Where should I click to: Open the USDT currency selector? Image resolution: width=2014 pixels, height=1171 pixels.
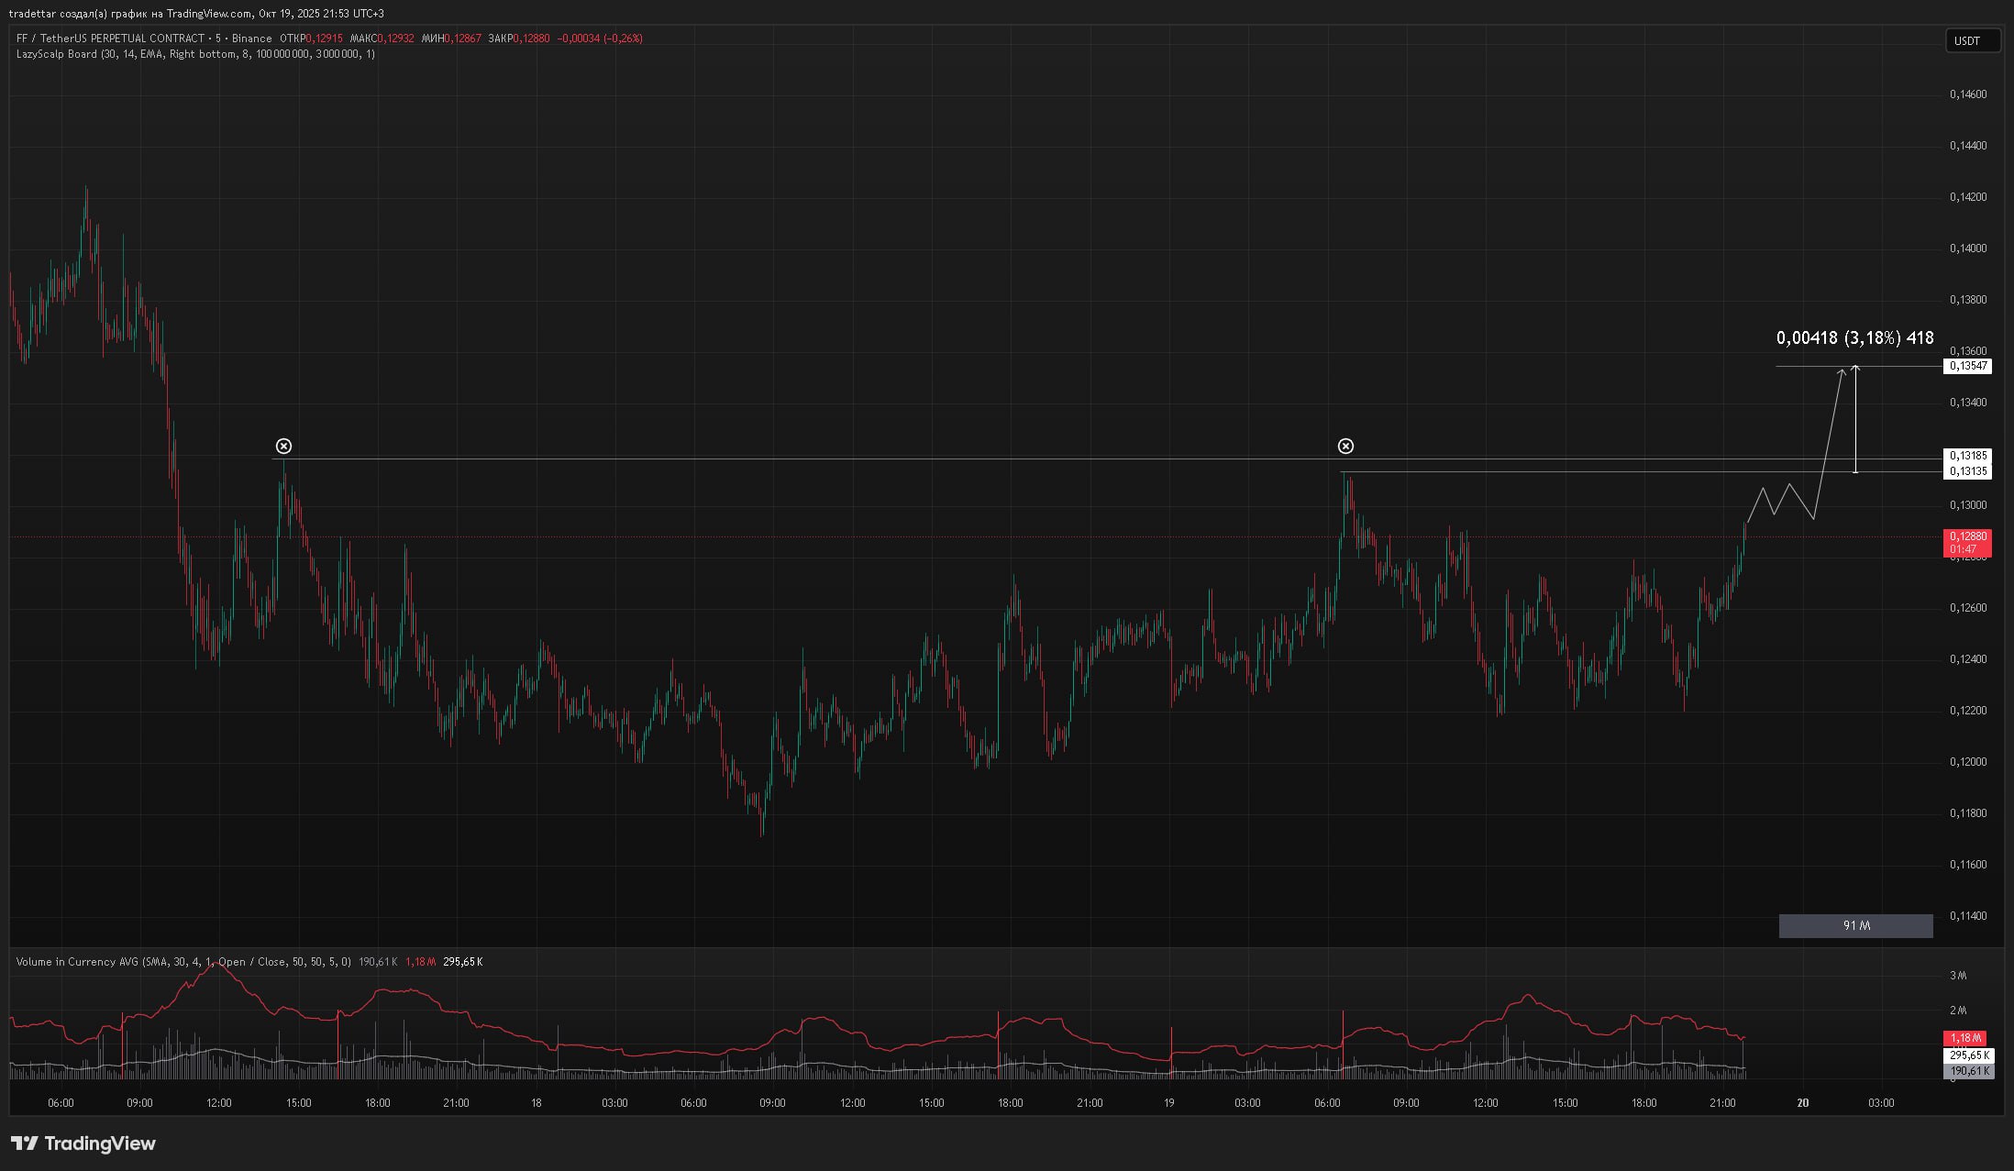1972,40
